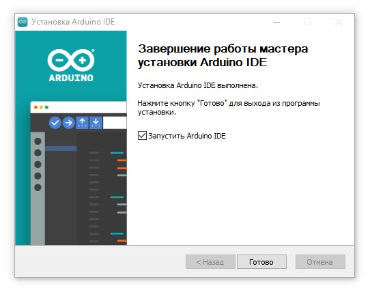This screenshot has width=370, height=290.
Task: Click the square up-arrow icon in illustration
Action: [x=82, y=123]
